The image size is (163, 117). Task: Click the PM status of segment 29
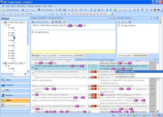click(94, 86)
